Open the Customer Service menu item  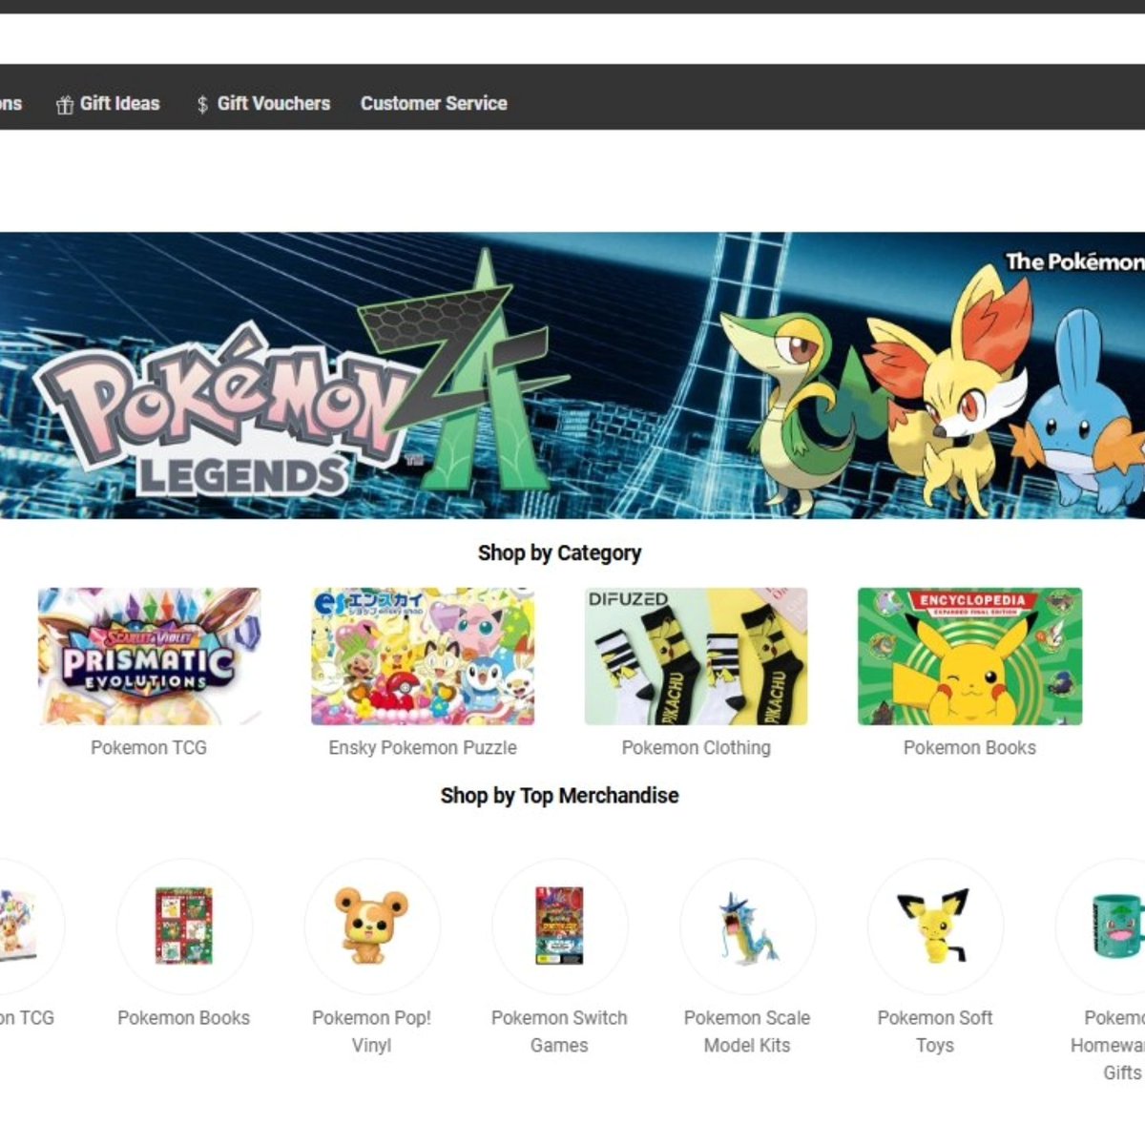434,103
